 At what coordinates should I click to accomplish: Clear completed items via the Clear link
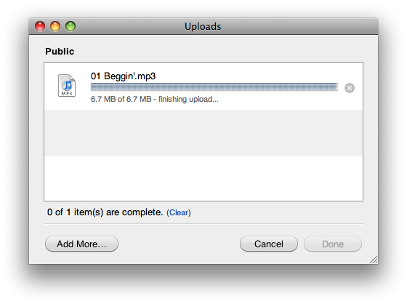179,212
